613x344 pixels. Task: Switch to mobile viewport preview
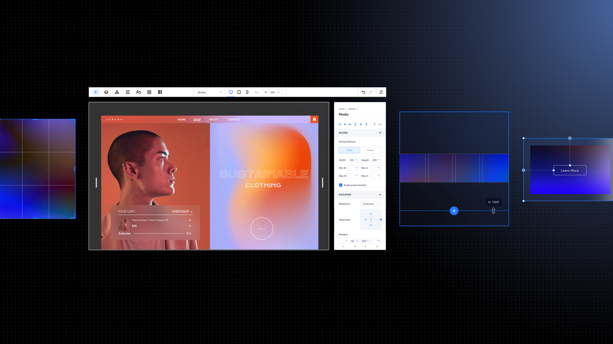247,92
